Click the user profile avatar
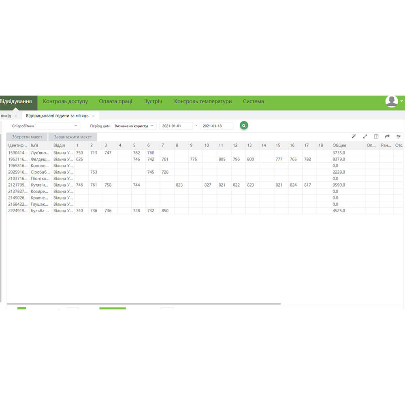The image size is (405, 405). tap(391, 101)
